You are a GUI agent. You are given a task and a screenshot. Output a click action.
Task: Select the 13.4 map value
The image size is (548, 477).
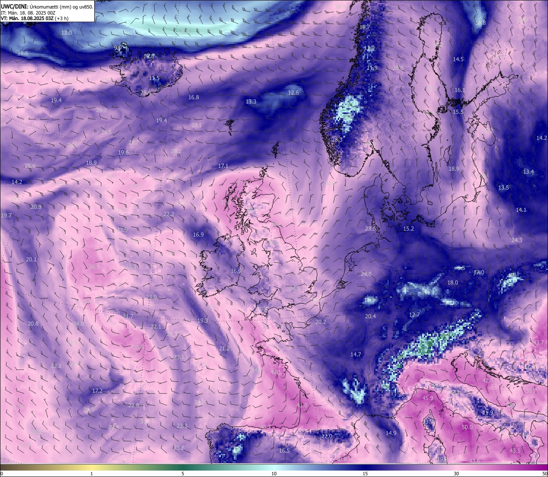coord(528,172)
